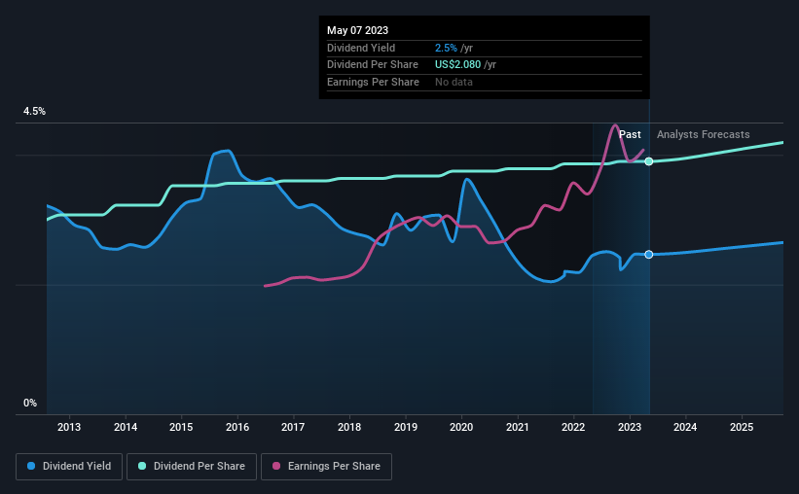Click the 2025 x-axis year label
The width and height of the screenshot is (799, 494).
coord(742,427)
